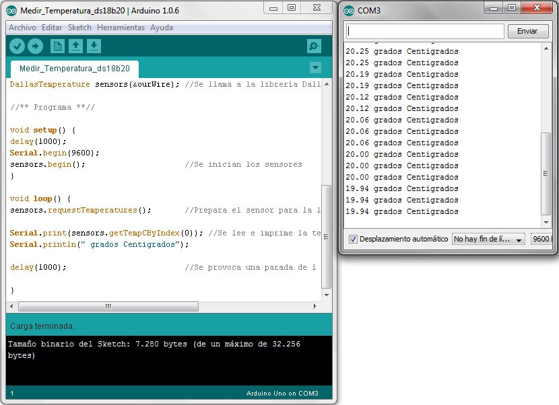Image resolution: width=559 pixels, height=405 pixels.
Task: Click the '//Se inician los sensores' comment
Action: (244, 164)
